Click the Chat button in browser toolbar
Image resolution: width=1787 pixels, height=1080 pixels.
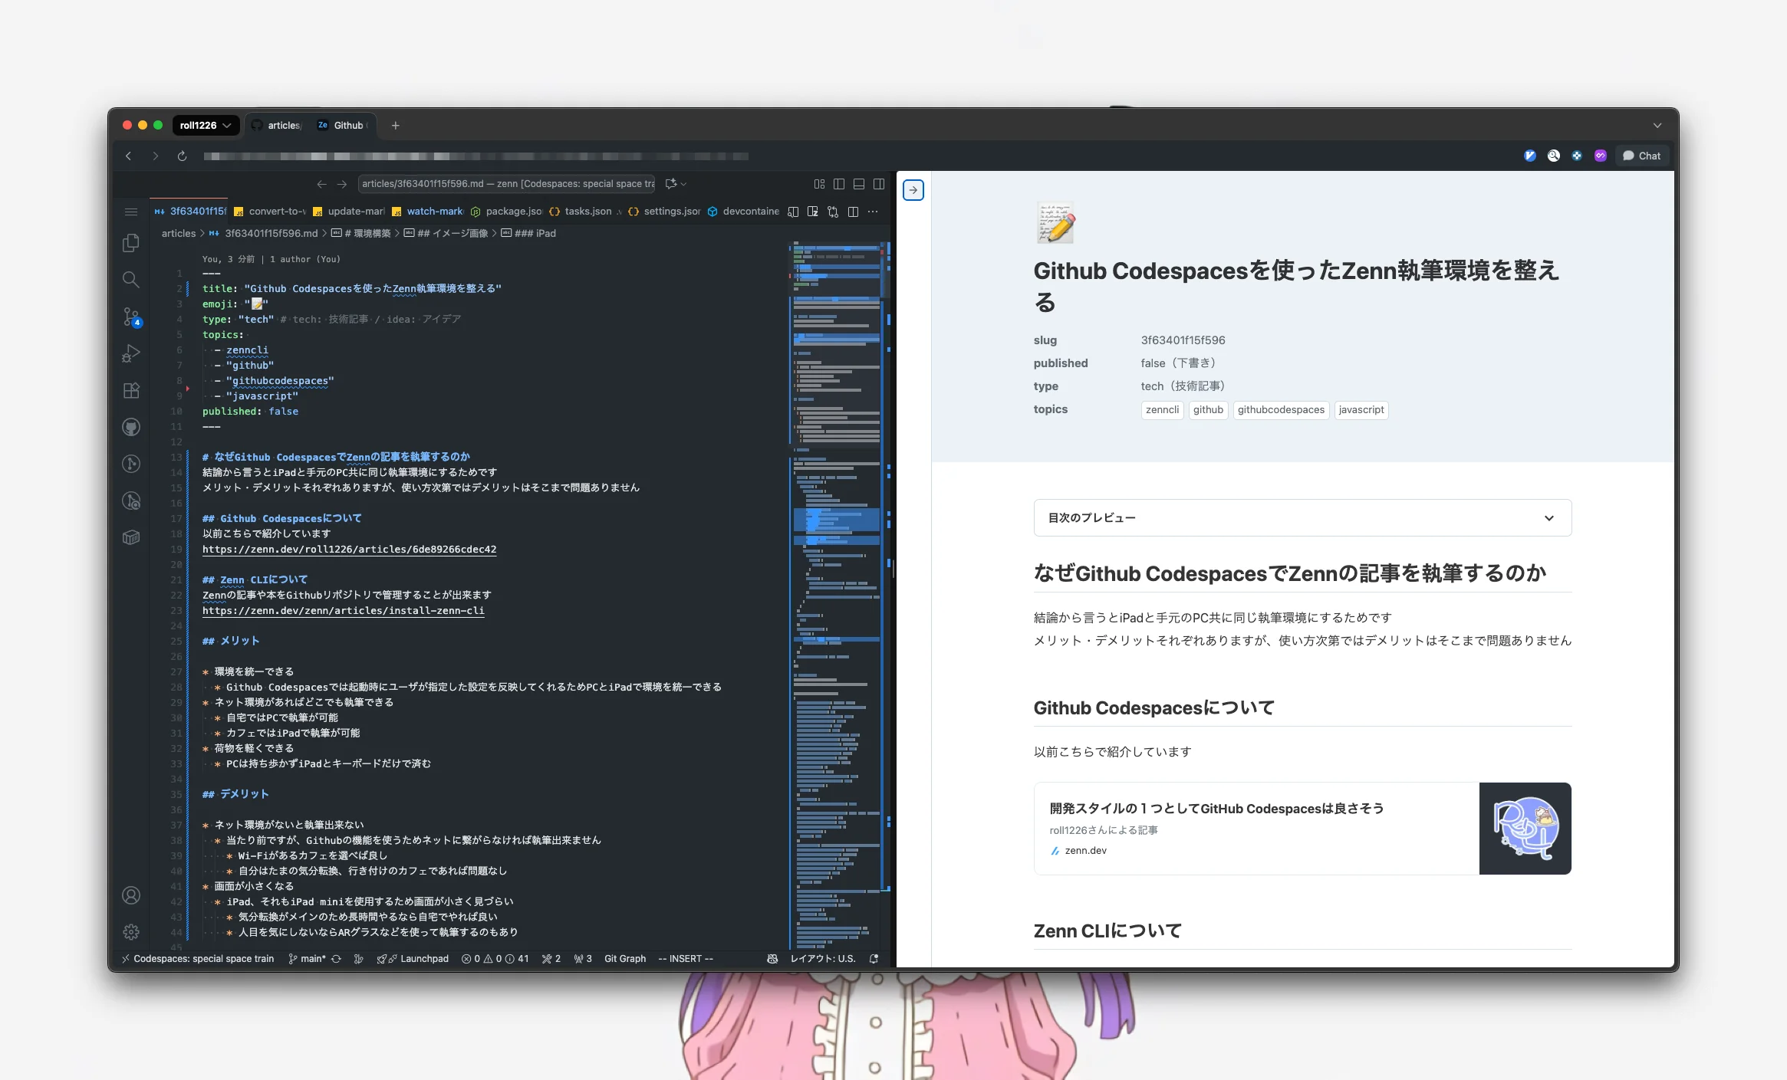tap(1641, 156)
